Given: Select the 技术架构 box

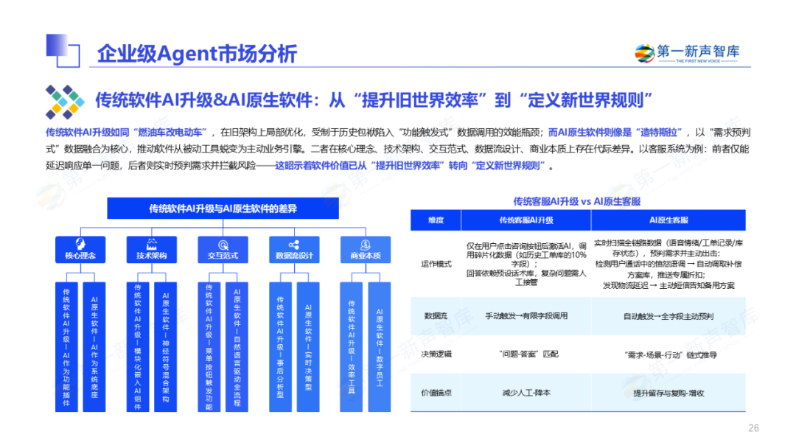Looking at the screenshot, I should click(152, 249).
